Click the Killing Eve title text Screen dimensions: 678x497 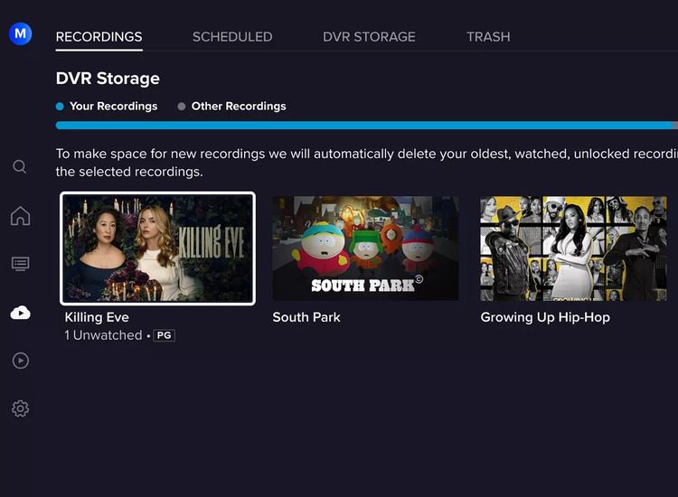pyautogui.click(x=97, y=317)
